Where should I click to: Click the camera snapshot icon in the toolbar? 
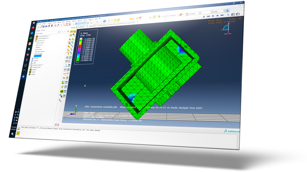[x=233, y=15]
